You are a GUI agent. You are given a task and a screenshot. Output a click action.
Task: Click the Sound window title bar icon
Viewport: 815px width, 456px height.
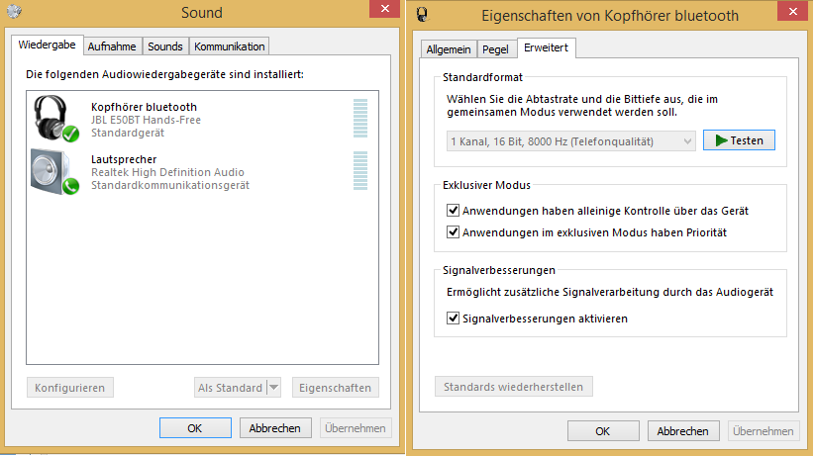tap(14, 12)
